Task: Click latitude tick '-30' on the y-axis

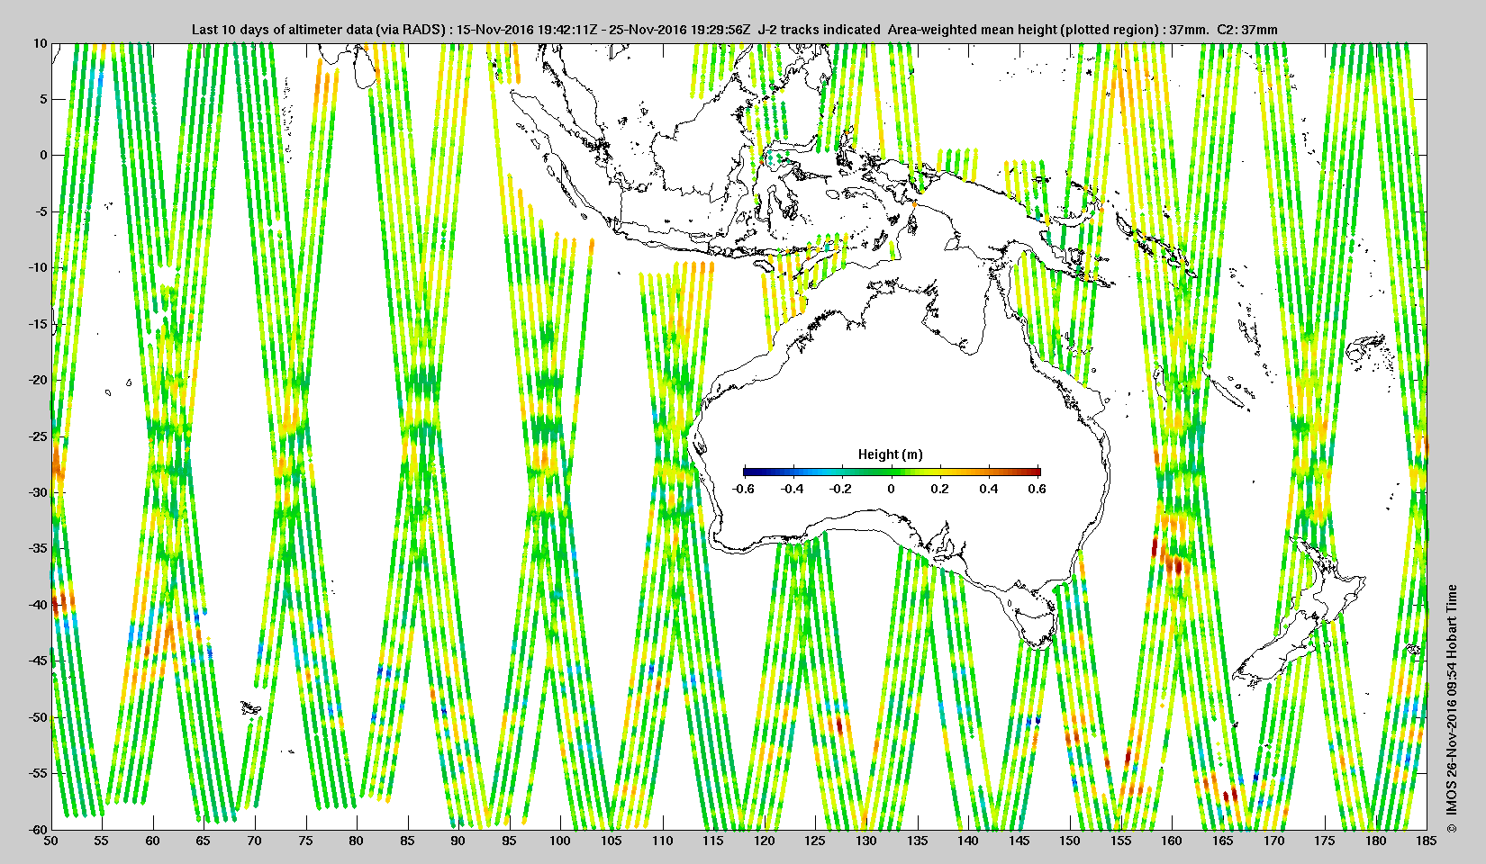Action: coord(37,492)
